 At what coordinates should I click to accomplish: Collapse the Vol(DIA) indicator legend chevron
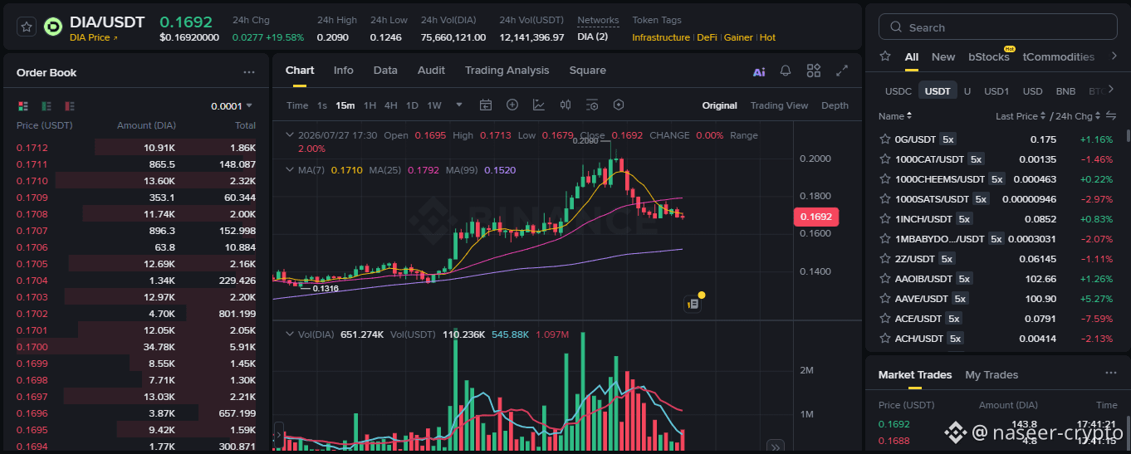pos(289,334)
